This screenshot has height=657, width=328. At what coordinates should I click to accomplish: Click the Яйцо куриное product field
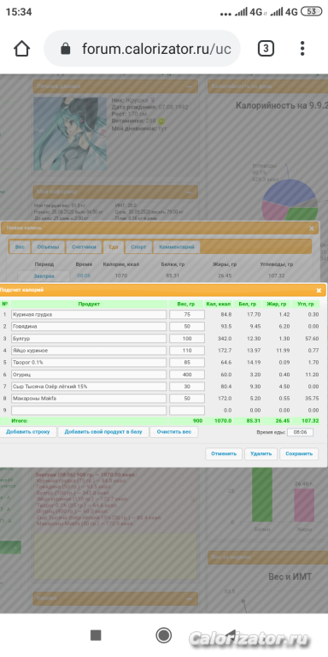tap(89, 350)
